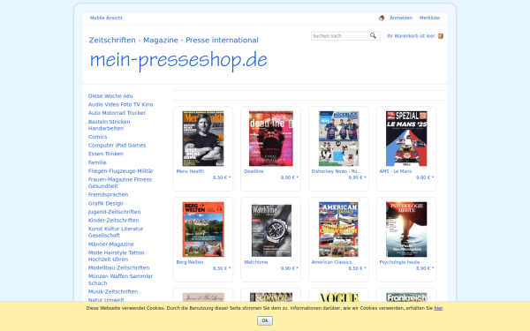Click the Psychologie heute cover image

tap(406, 229)
